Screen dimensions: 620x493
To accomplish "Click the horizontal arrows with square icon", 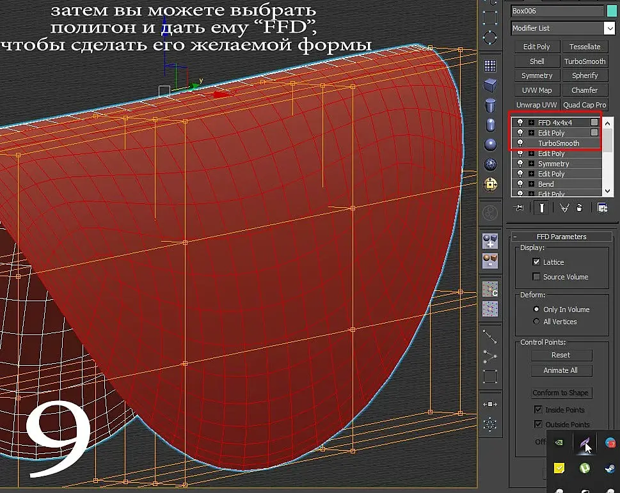I will [x=490, y=404].
